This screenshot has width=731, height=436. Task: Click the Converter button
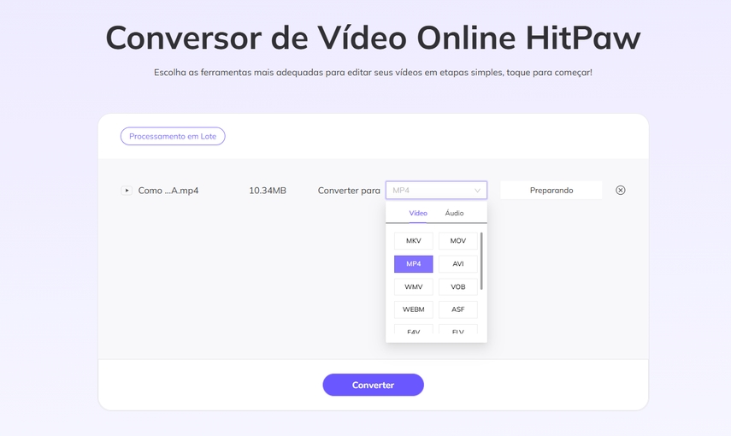[373, 385]
